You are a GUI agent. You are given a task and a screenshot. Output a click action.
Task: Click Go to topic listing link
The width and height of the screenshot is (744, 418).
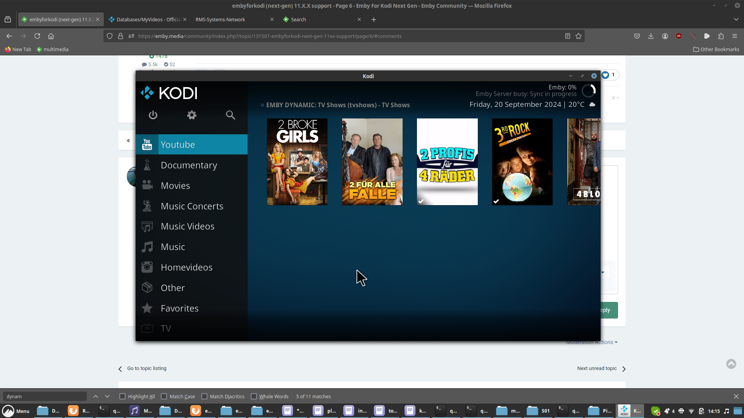pos(146,368)
